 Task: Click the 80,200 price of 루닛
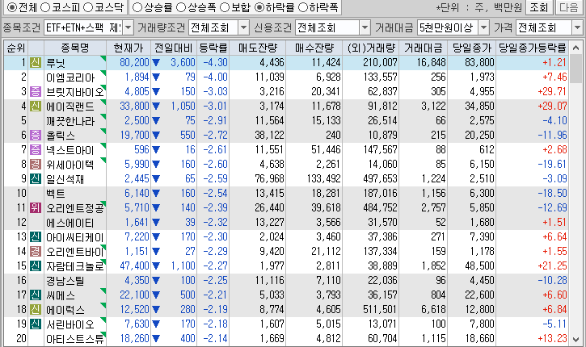pos(134,62)
